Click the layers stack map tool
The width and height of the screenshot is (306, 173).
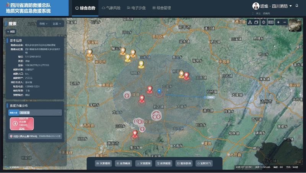(x=256, y=22)
